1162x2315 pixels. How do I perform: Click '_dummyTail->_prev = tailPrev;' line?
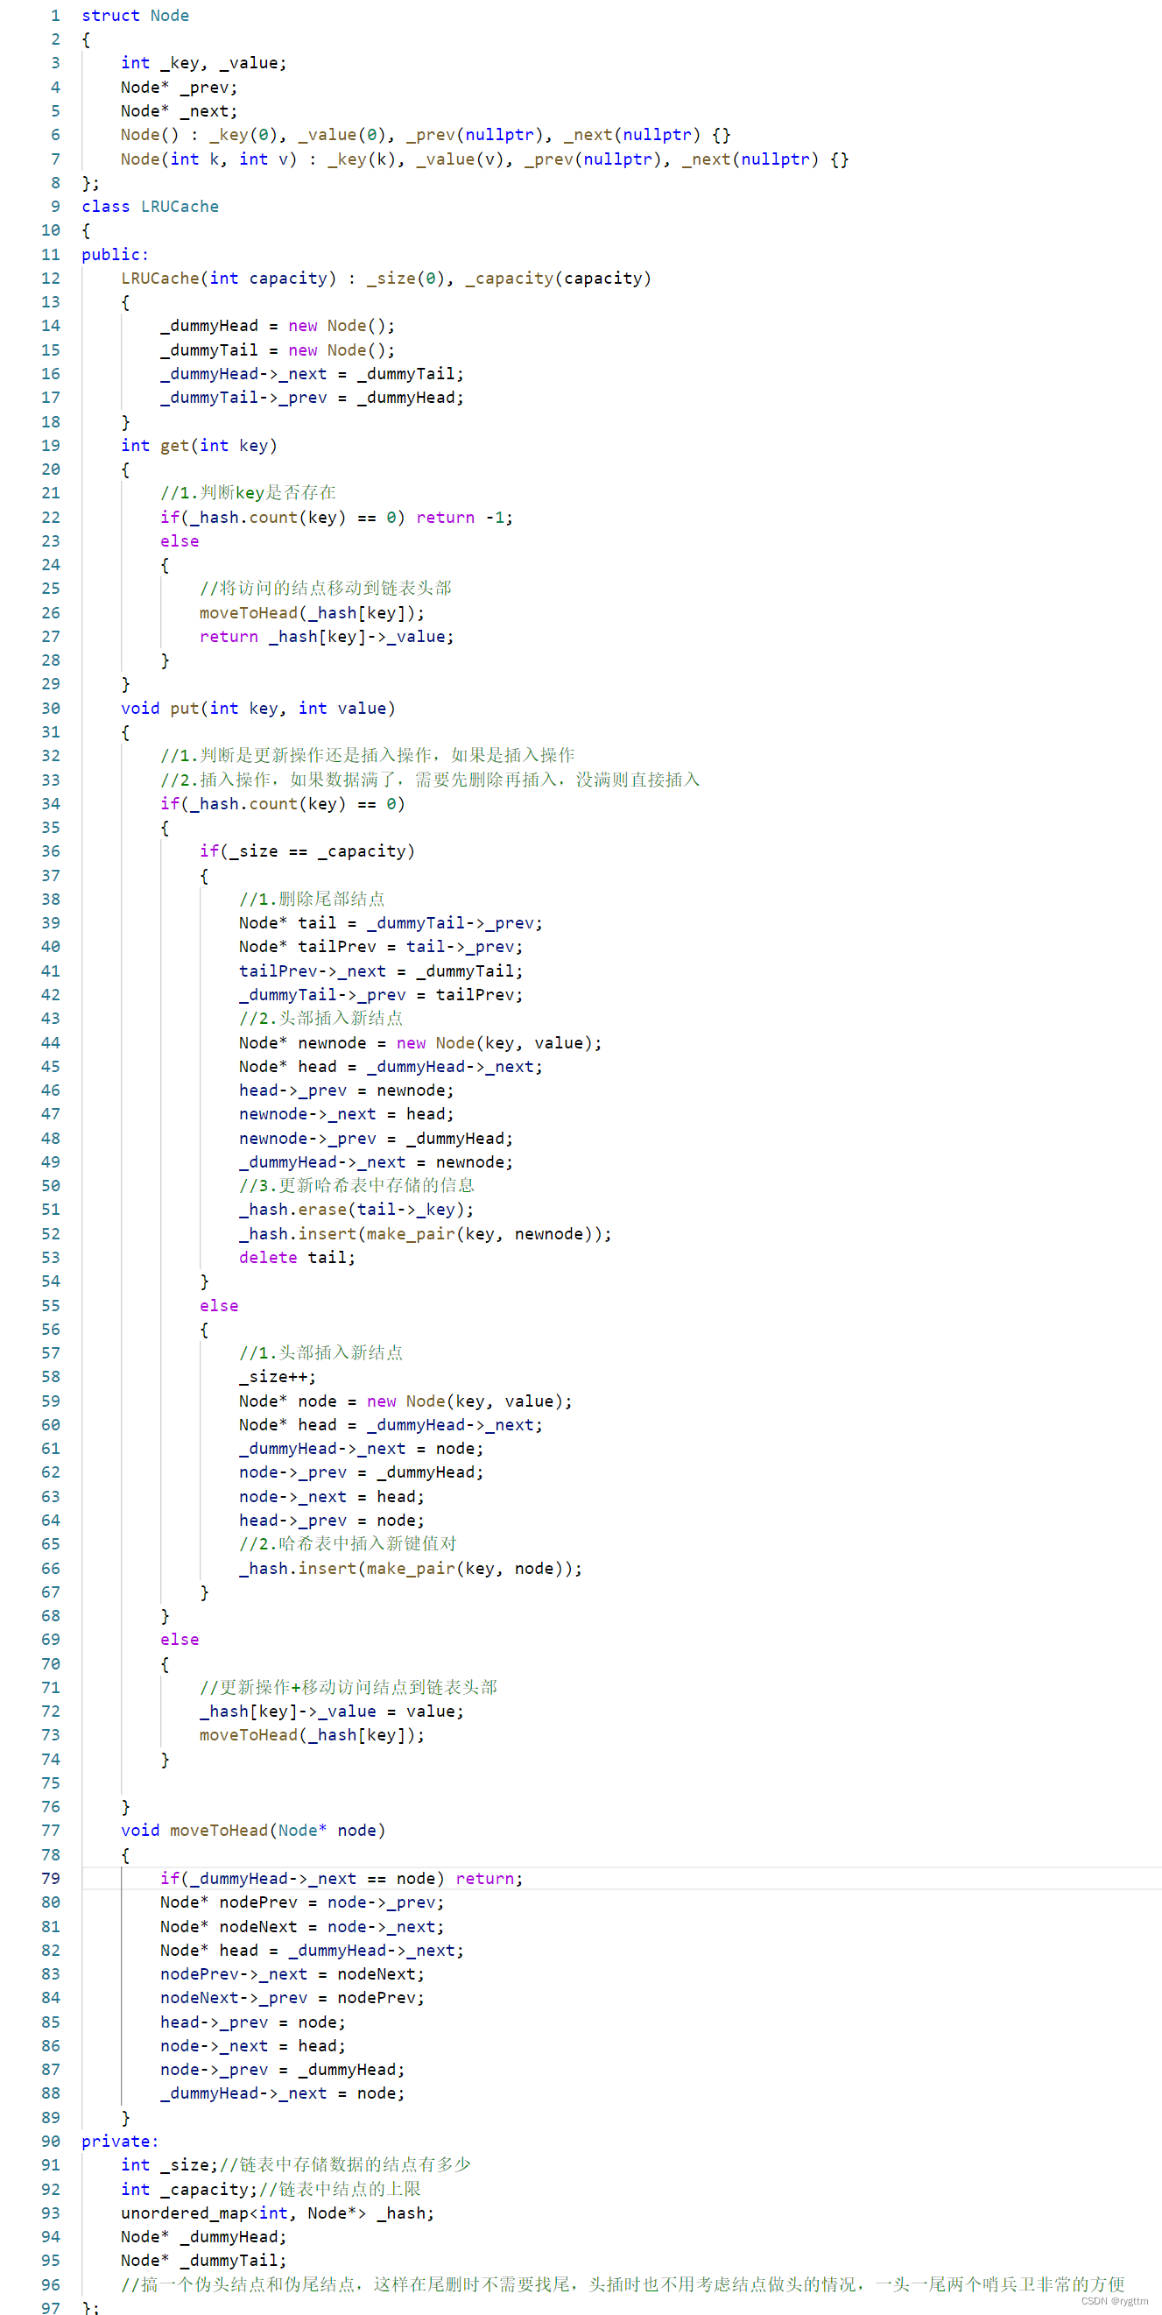381,995
